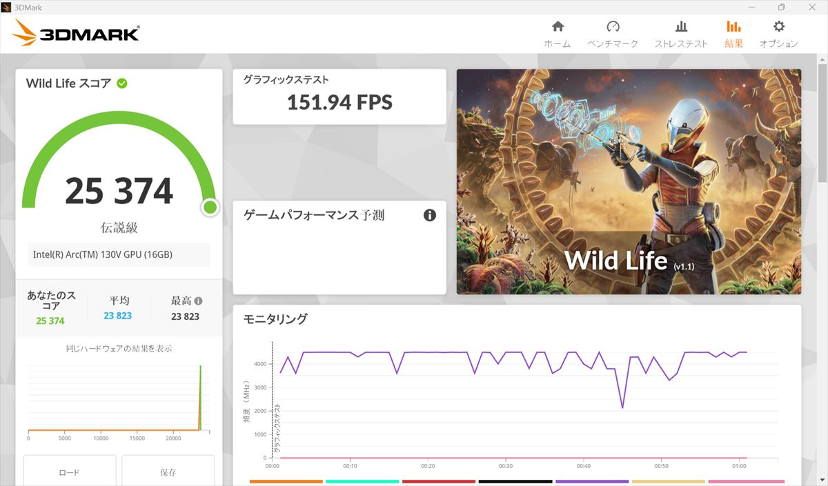Open info icon for ゲームパフォーマンス予測
The width and height of the screenshot is (828, 486).
(x=430, y=215)
